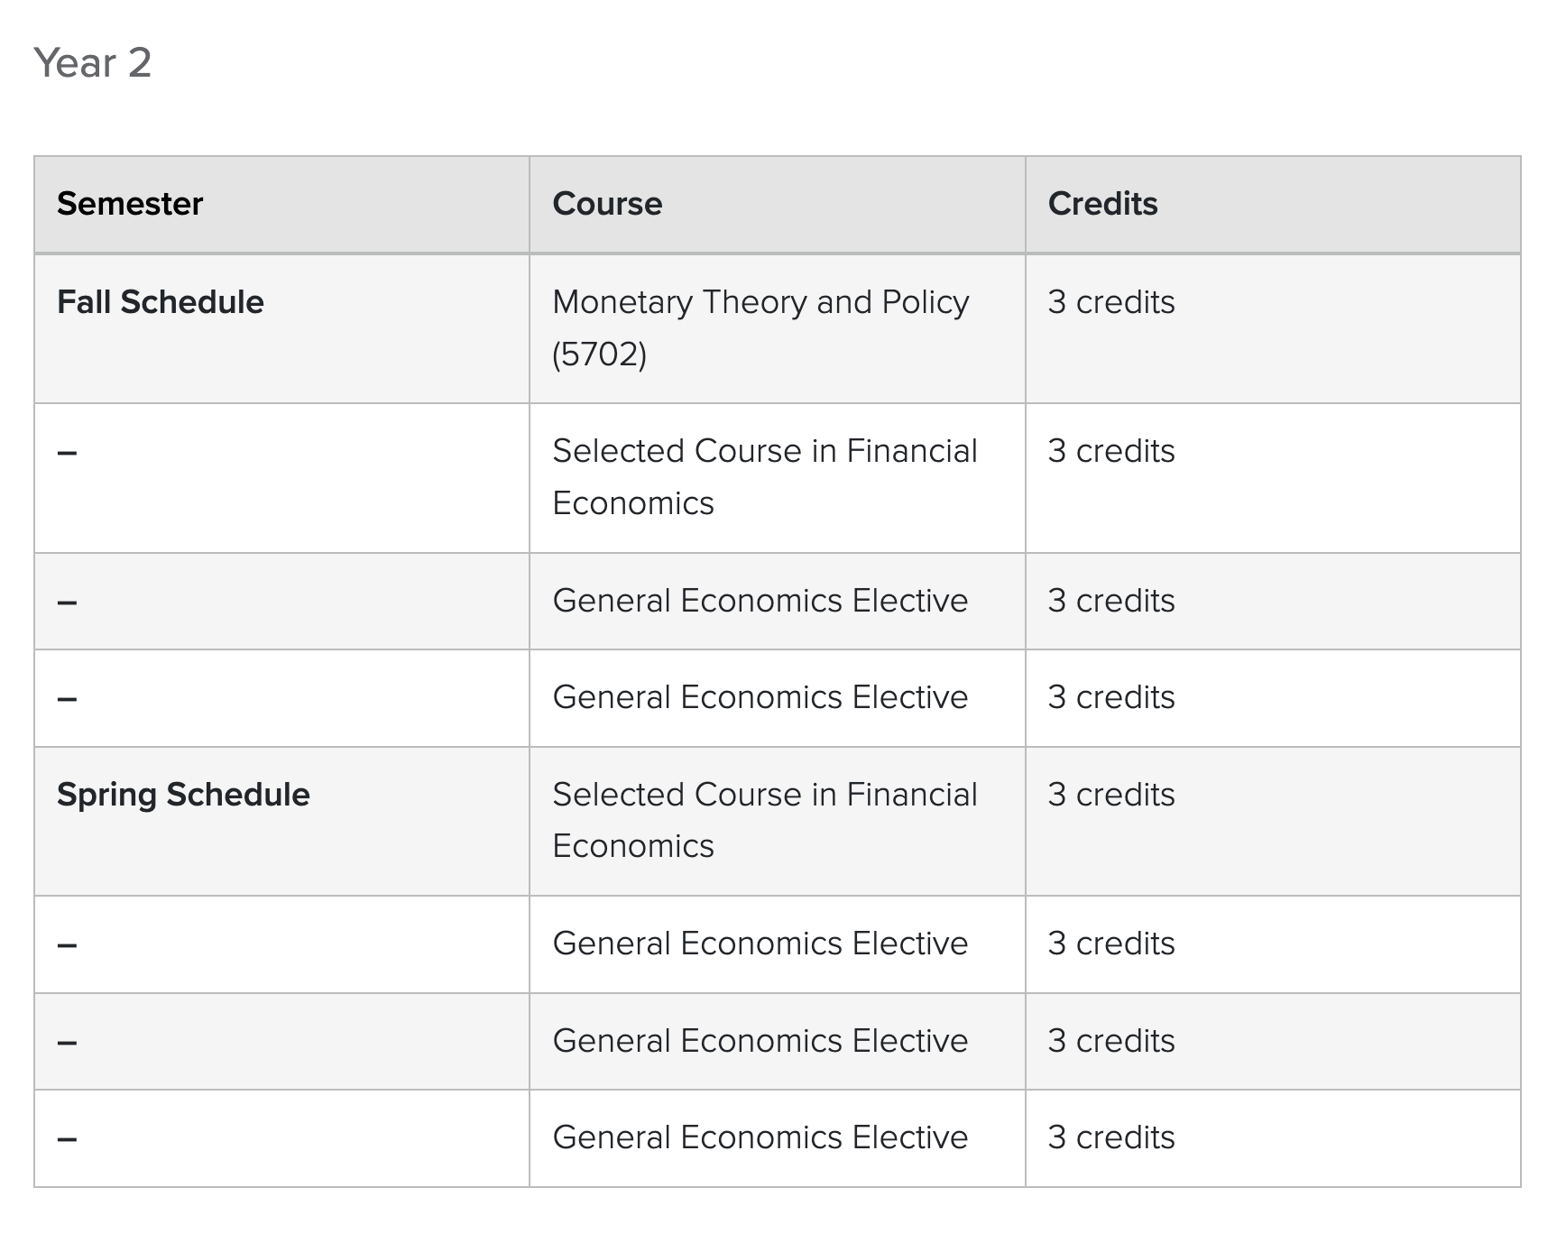Screen dimensions: 1557x1243
Task: Click the credits for Monetary Theory and Policy
Action: click(x=1111, y=302)
